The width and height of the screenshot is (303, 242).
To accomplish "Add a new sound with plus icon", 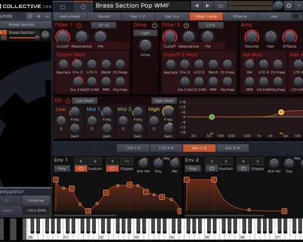I will pyautogui.click(x=38, y=16).
